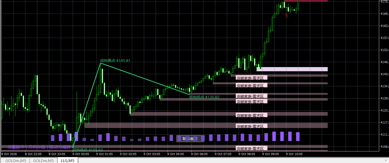The width and height of the screenshot is (389, 163).
Task: Click the 4123 price scale value
Action: click(384, 111)
